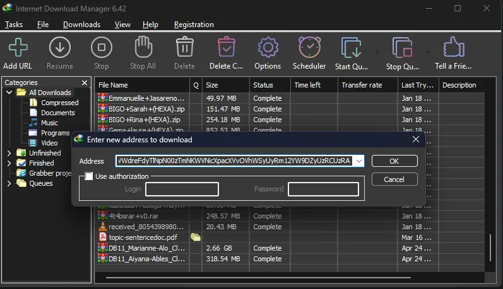The width and height of the screenshot is (503, 289).
Task: Select the DB11_Marianne-Alo download row
Action: [290, 247]
